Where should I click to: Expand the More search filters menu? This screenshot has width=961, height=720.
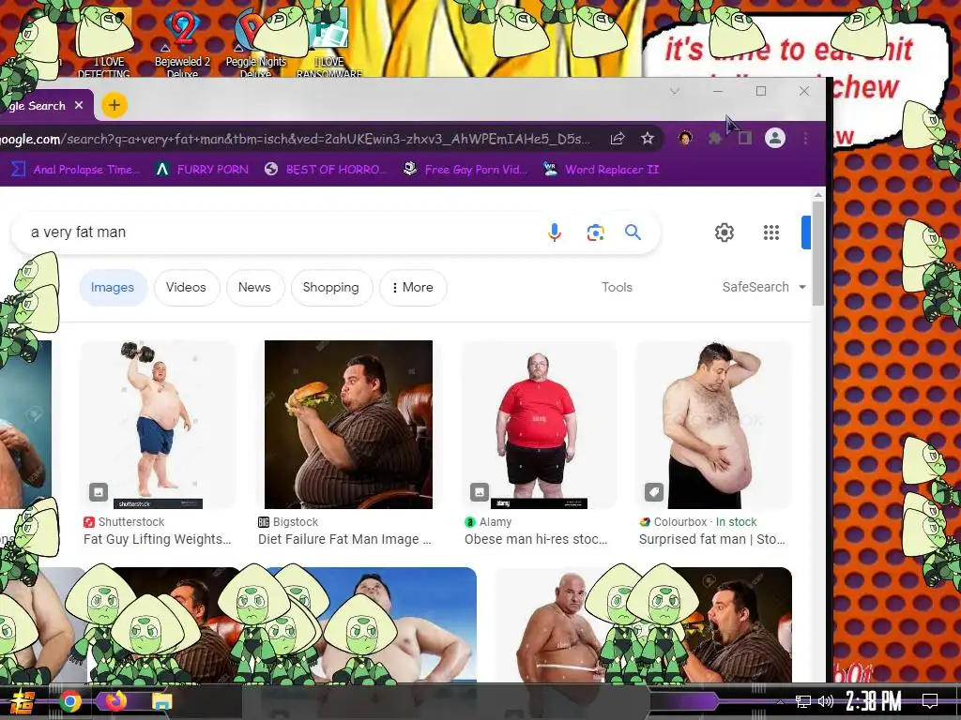[x=413, y=287]
